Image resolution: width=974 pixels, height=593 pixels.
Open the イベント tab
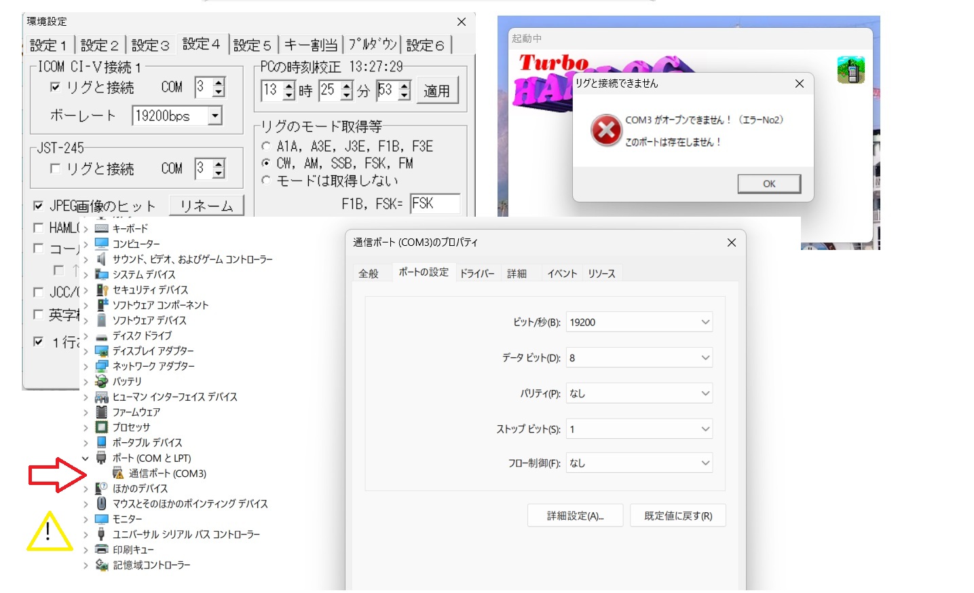562,274
